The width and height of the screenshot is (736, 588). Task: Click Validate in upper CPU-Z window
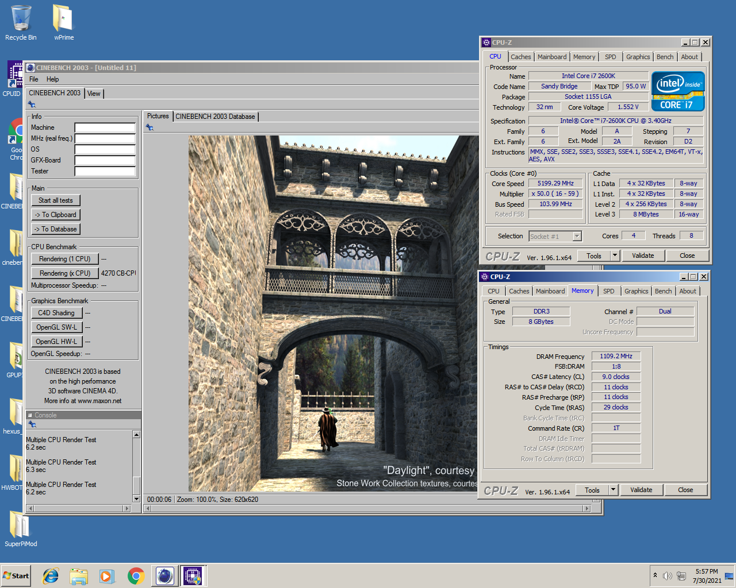tap(643, 256)
